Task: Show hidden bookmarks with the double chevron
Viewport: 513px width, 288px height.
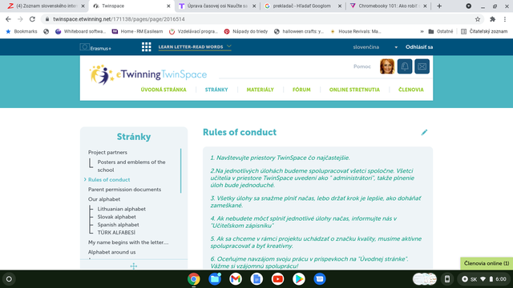Action: (x=422, y=31)
